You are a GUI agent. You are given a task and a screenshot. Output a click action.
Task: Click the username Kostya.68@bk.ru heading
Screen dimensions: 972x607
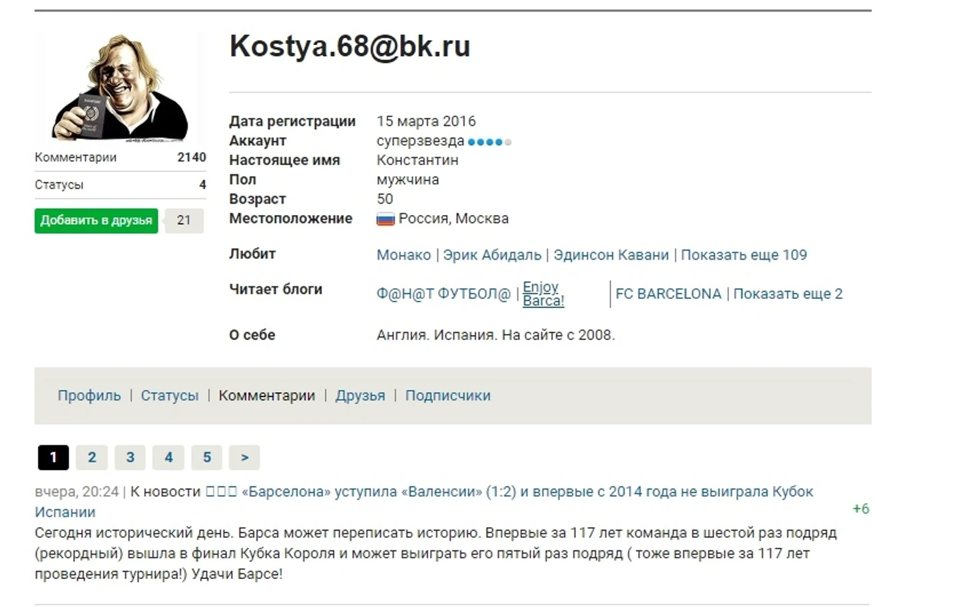(350, 46)
